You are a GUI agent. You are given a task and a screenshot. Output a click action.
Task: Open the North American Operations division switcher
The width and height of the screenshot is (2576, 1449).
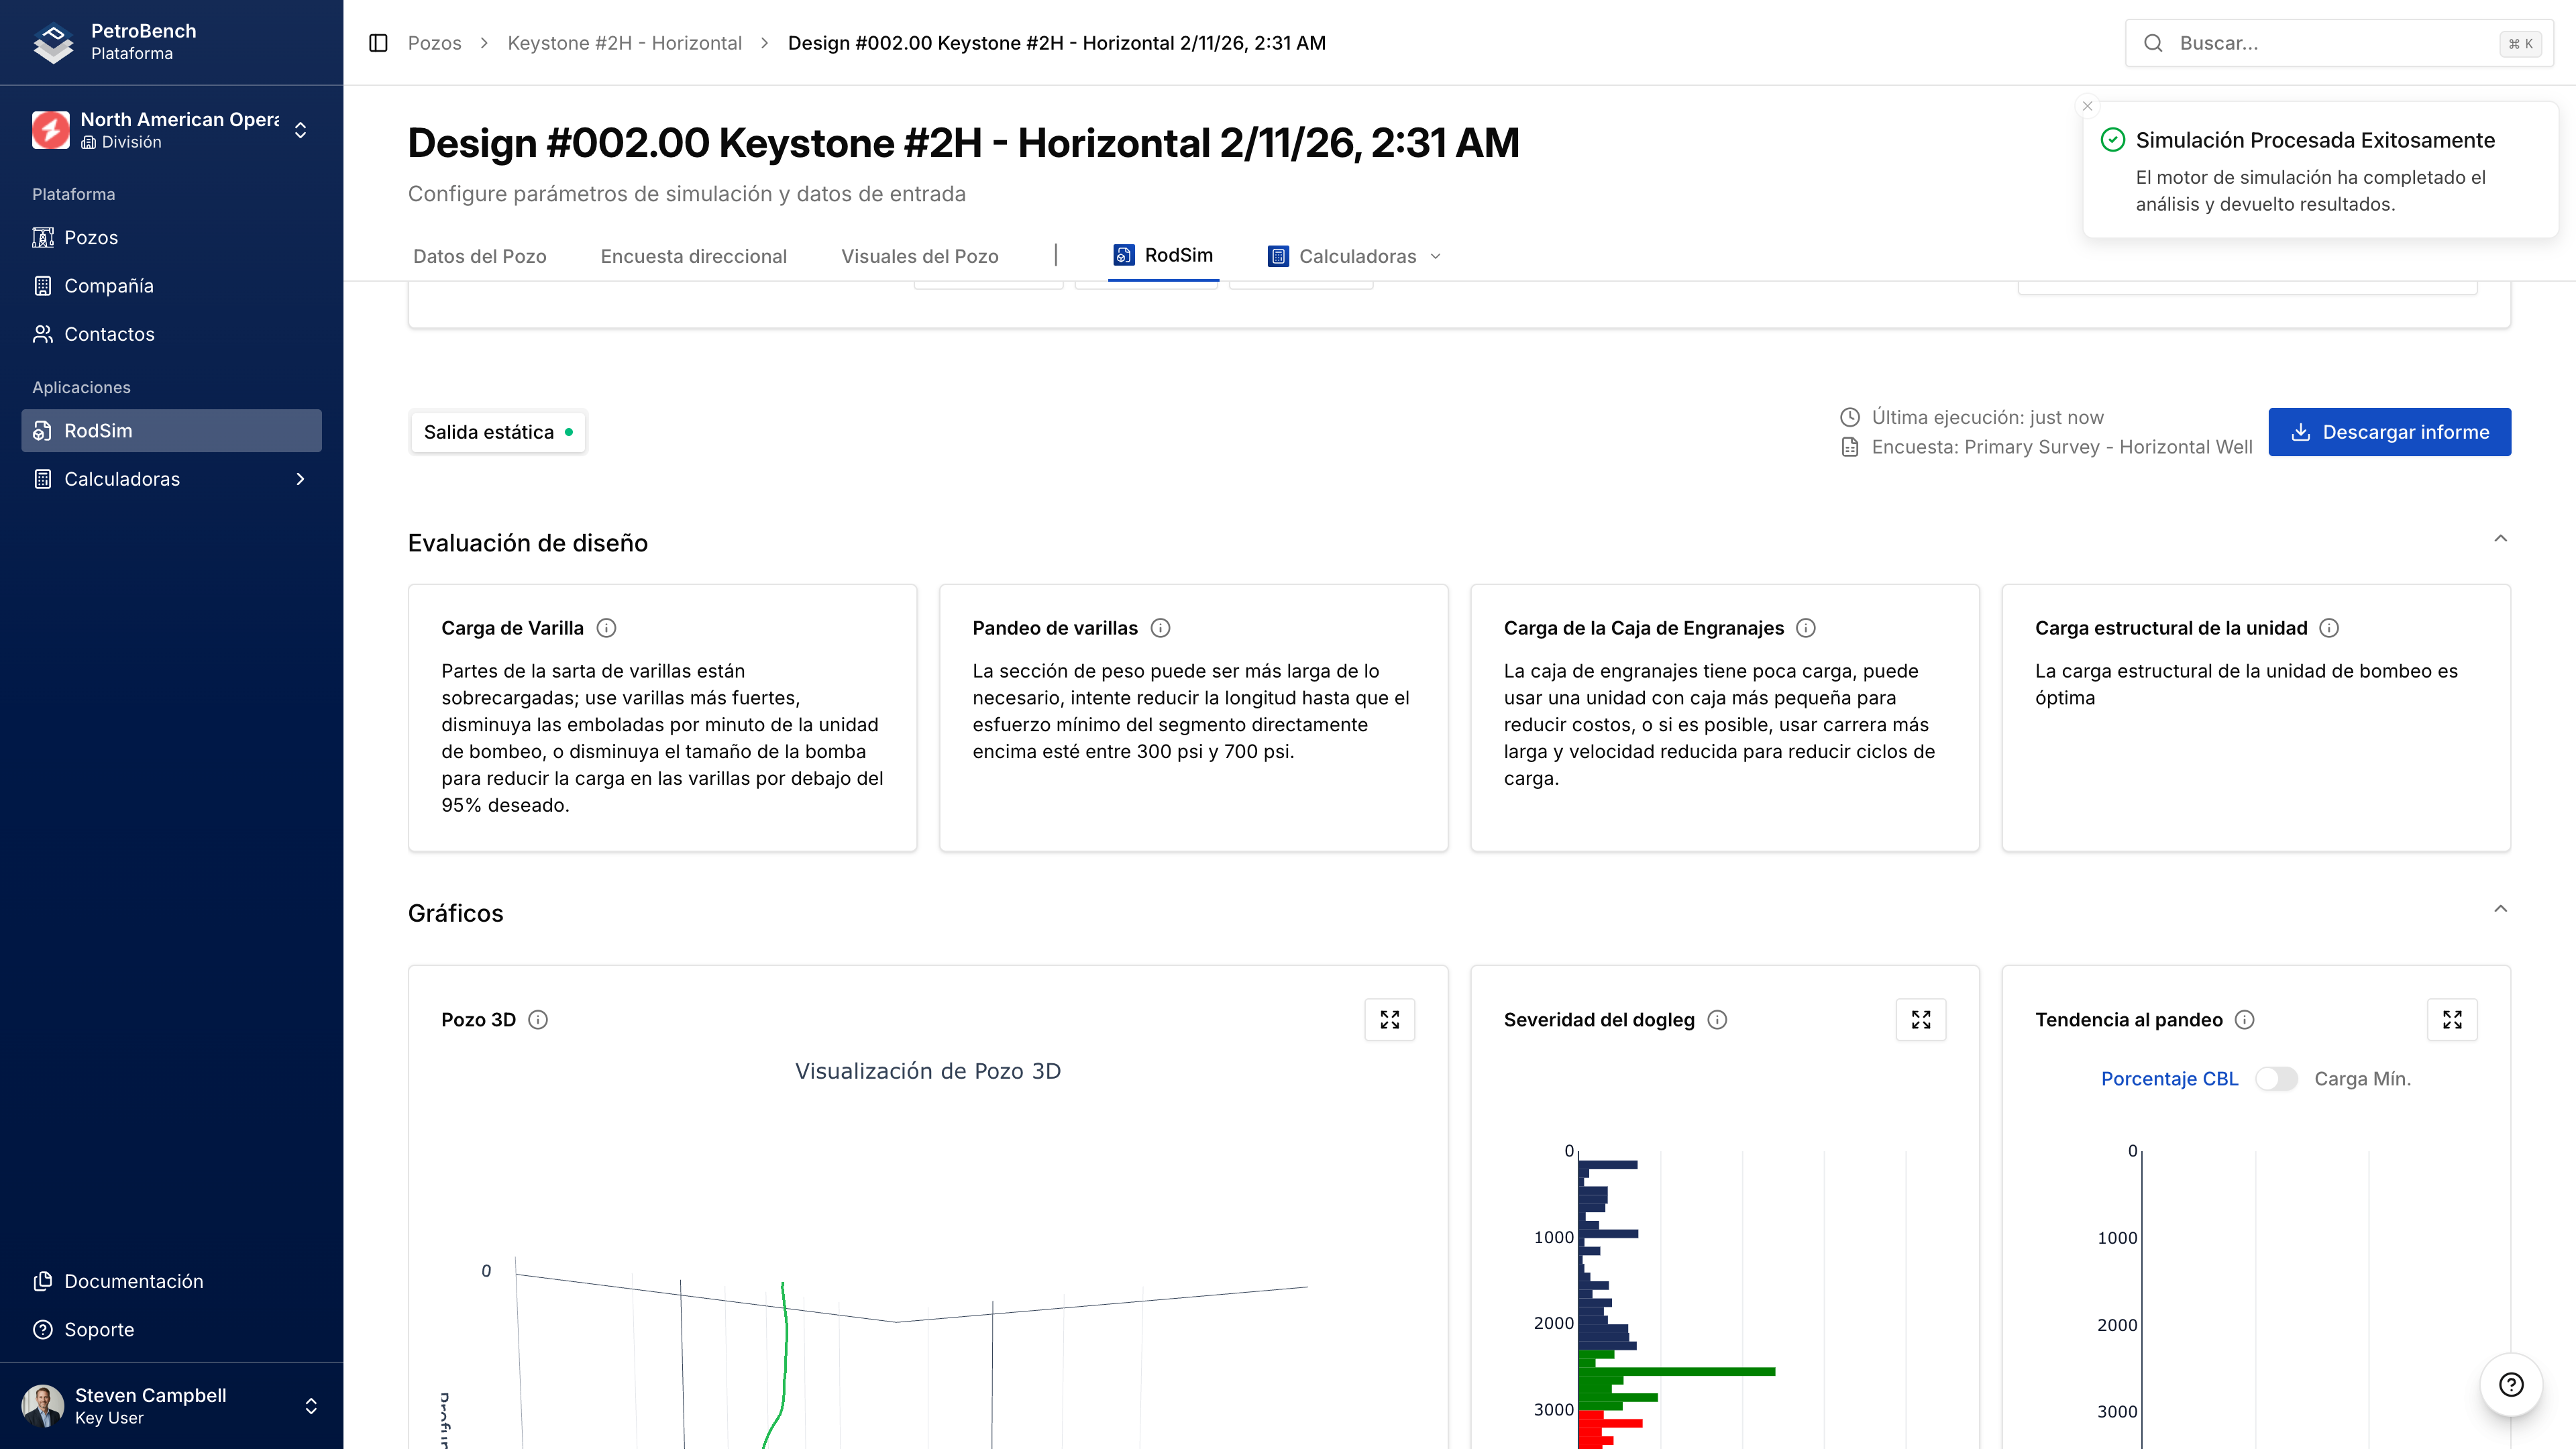pos(170,130)
